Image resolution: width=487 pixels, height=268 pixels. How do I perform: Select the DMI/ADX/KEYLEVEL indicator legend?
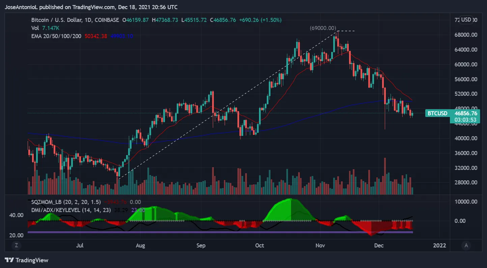[x=72, y=210]
